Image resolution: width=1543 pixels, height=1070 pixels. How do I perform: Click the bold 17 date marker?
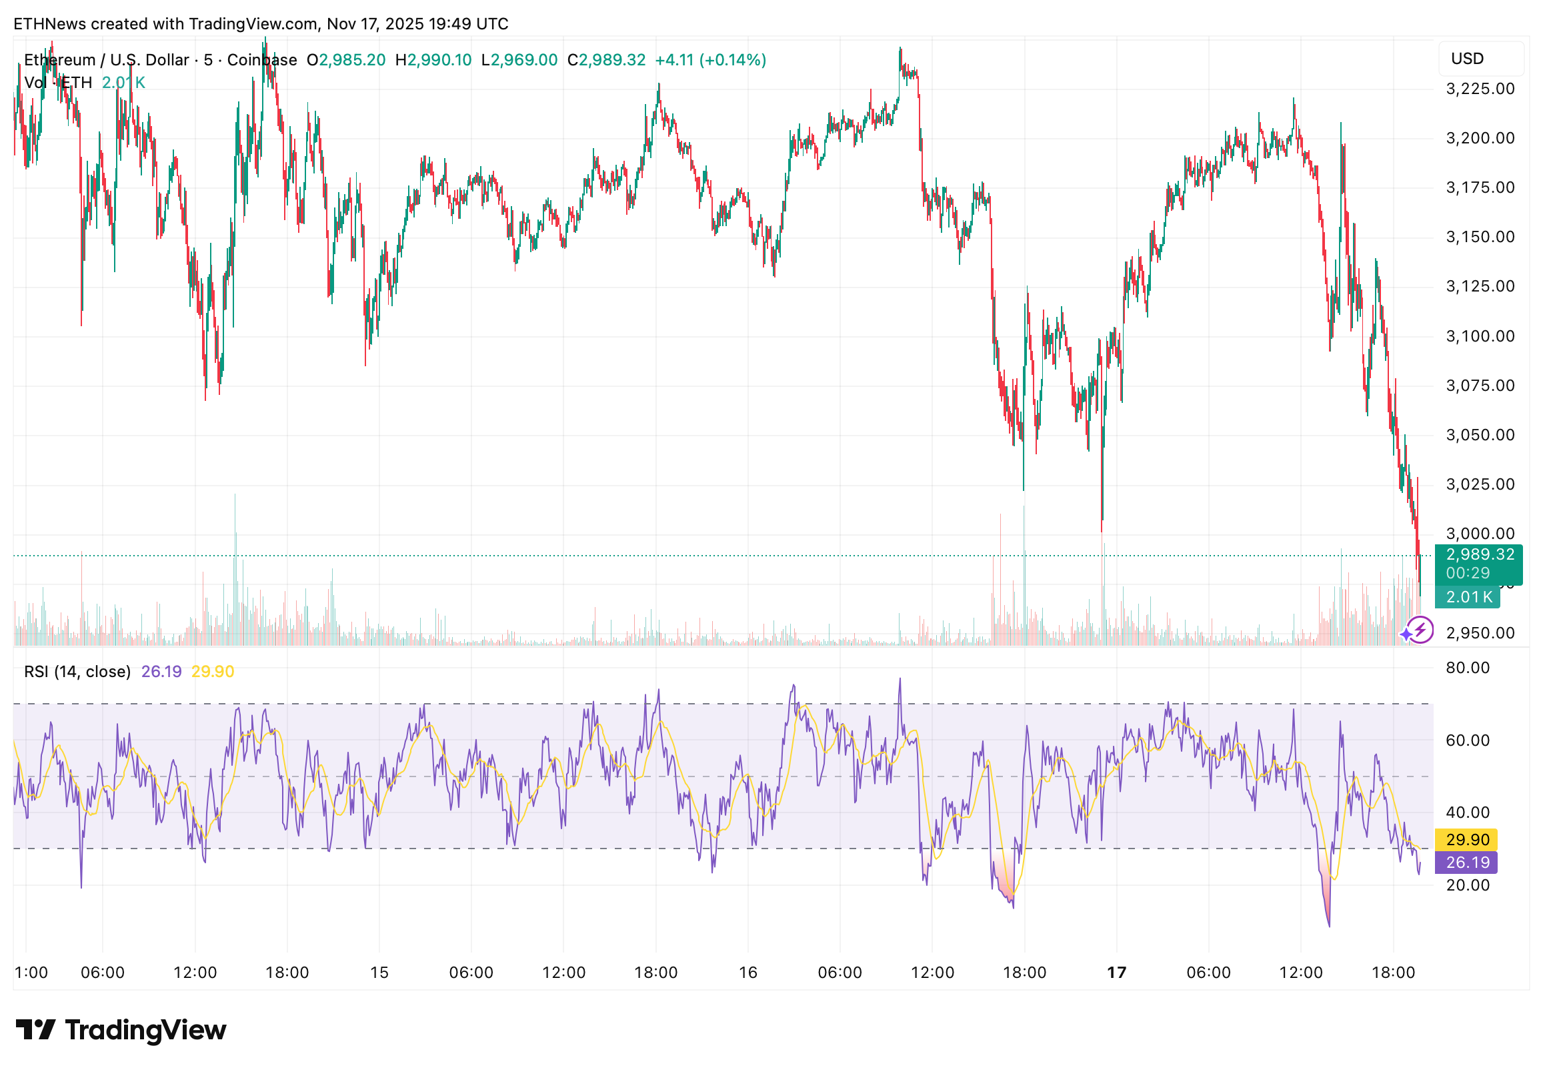pos(1116,972)
